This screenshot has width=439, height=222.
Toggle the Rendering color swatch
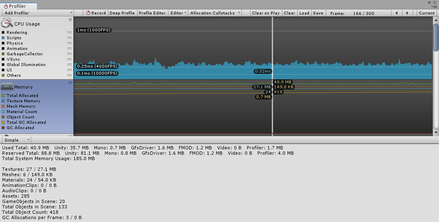click(3, 33)
